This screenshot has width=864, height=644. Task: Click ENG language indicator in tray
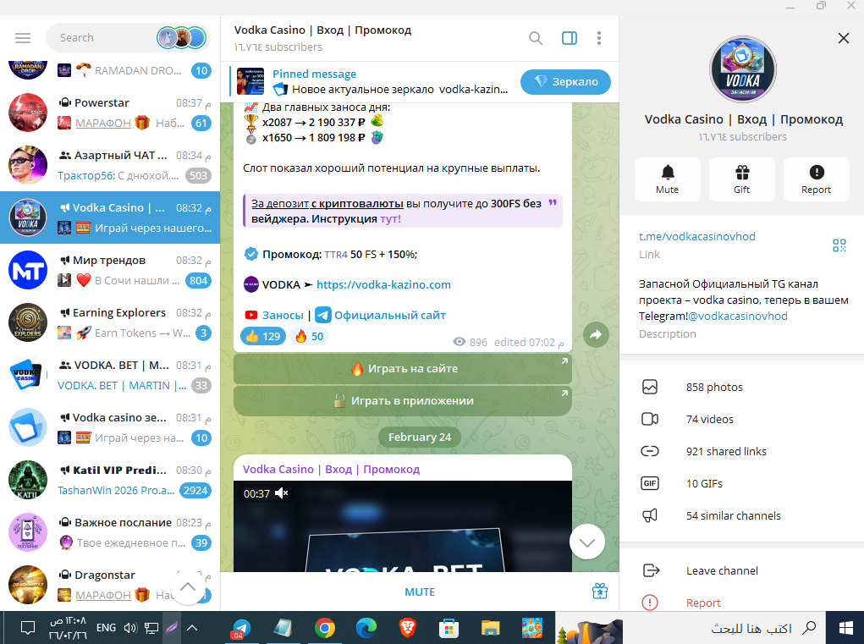(106, 627)
